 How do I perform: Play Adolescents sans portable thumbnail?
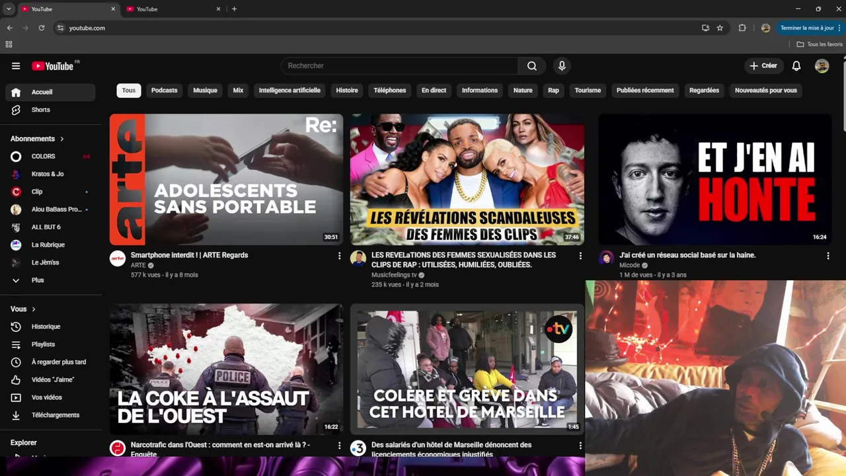(226, 179)
